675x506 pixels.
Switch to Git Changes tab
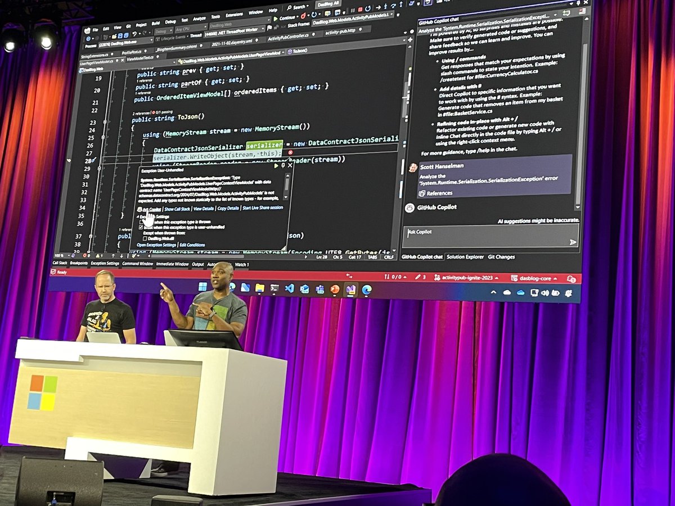point(501,256)
